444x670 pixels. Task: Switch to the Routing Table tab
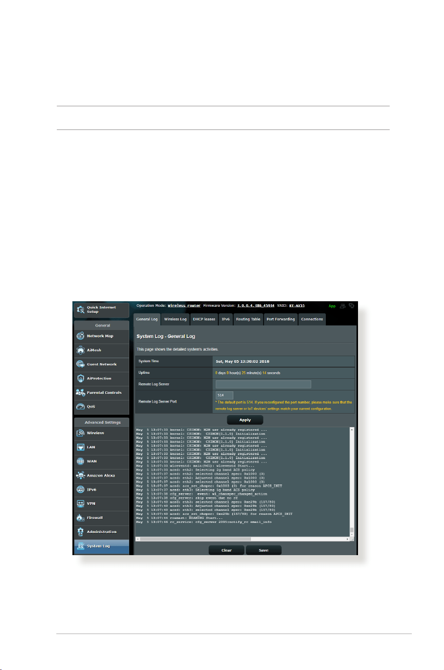248,319
